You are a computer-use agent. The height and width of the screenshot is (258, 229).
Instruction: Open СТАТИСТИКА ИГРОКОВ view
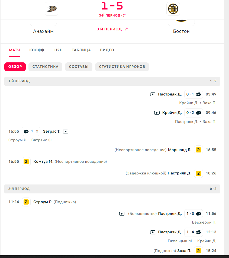click(x=122, y=67)
